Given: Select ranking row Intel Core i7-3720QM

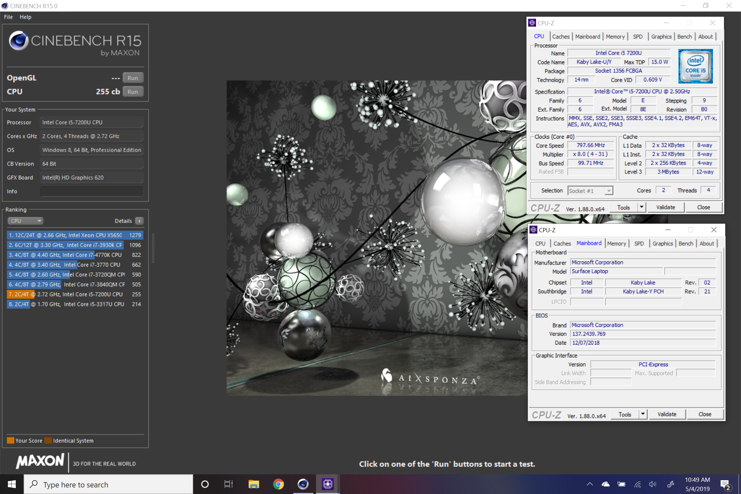Looking at the screenshot, I should [x=75, y=275].
